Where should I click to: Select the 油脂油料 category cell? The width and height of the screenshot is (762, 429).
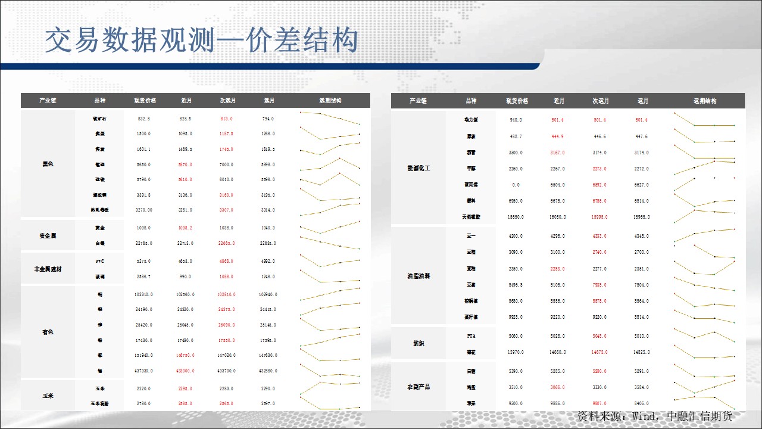pyautogui.click(x=418, y=276)
